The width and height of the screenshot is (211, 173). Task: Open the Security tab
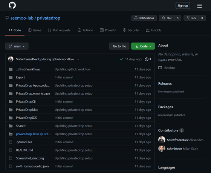pyautogui.click(x=131, y=30)
